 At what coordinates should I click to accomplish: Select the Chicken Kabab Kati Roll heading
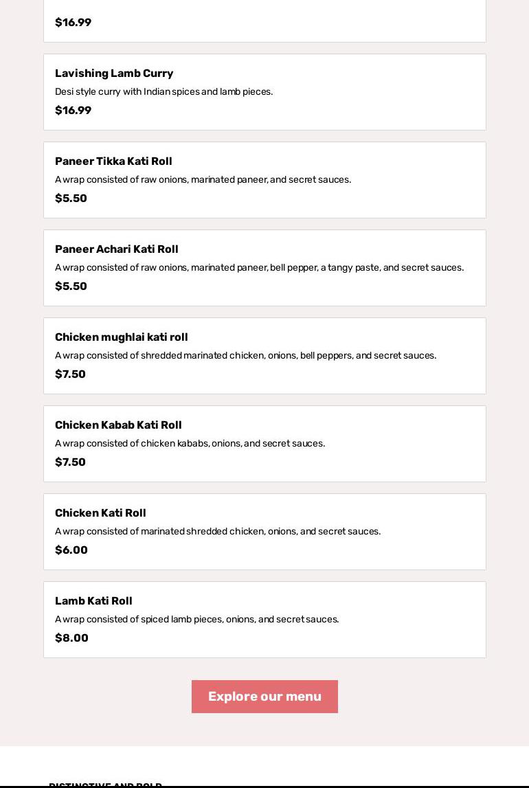pyautogui.click(x=118, y=425)
